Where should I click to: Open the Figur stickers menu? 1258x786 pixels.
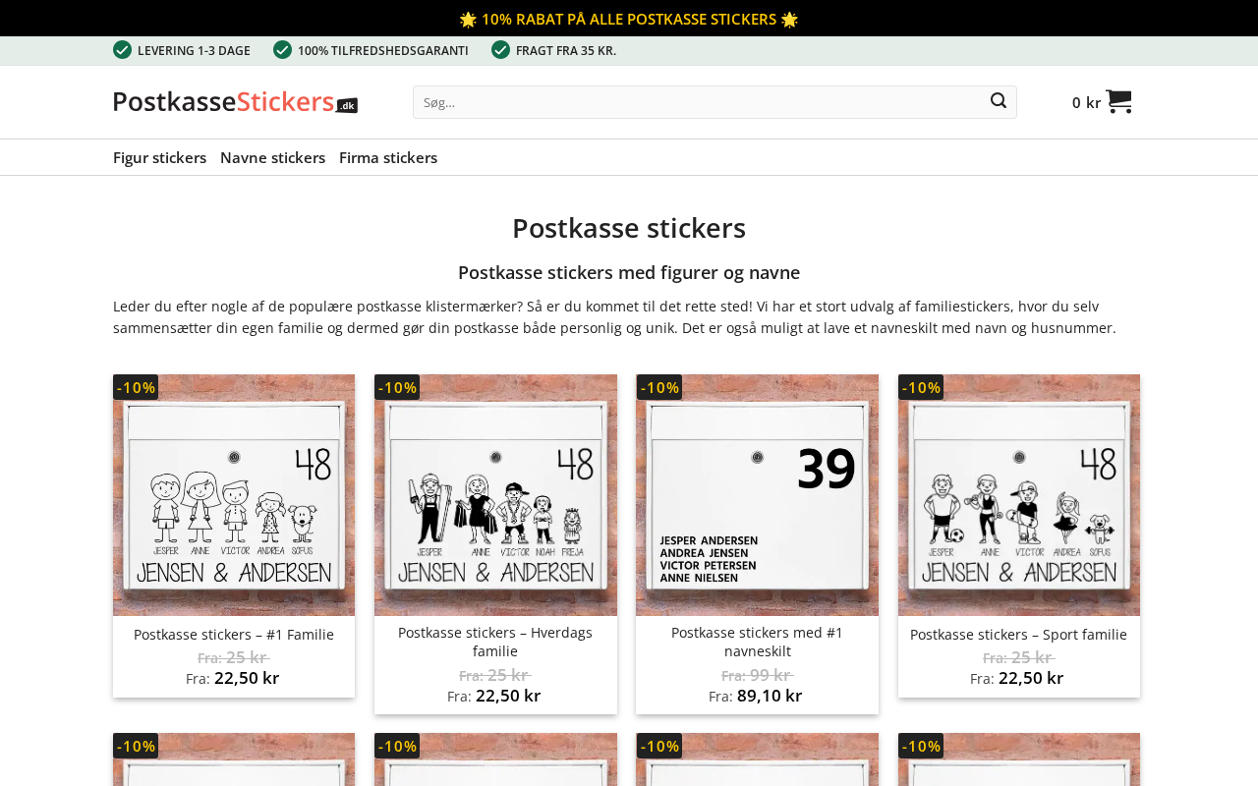coord(159,157)
